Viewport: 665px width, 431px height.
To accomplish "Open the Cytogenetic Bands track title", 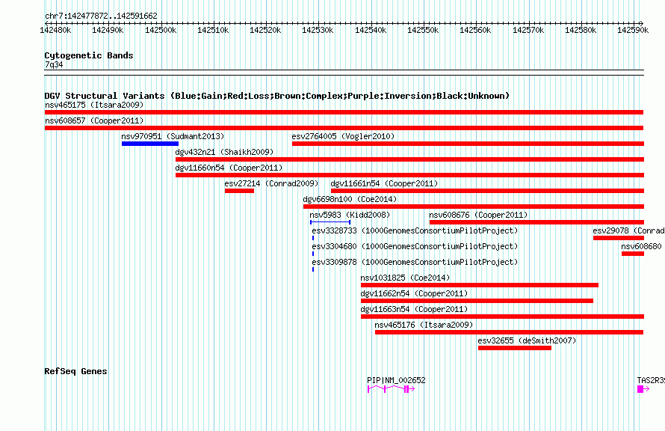I will coord(89,55).
